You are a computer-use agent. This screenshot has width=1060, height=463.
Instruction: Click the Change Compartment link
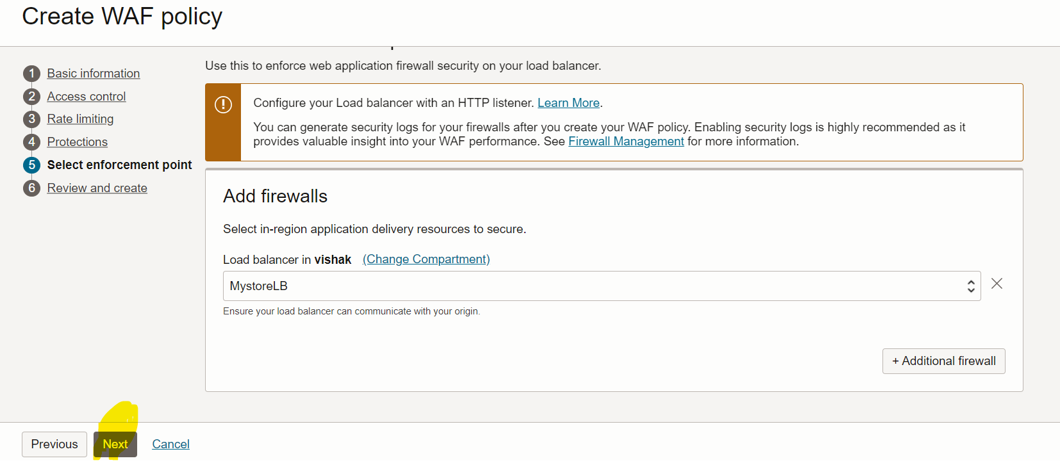(x=426, y=259)
